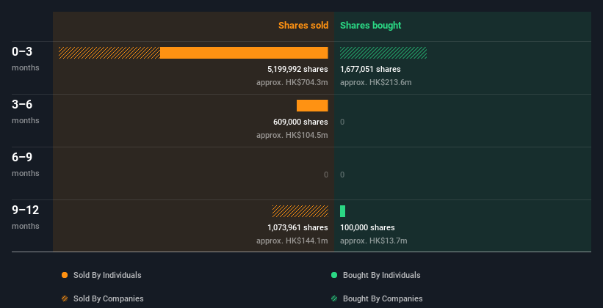Click the solid orange 0–3 months sold bar

(244, 53)
